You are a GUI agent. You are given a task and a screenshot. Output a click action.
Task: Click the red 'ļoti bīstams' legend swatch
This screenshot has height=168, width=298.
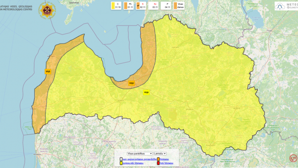click(x=158, y=163)
